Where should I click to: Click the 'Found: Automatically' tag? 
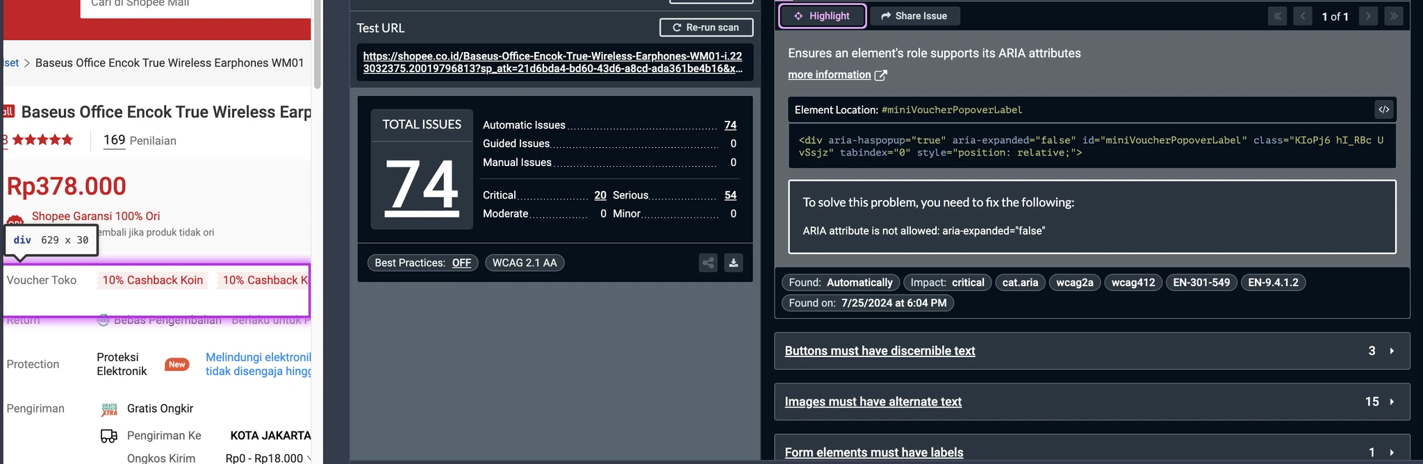pos(841,282)
